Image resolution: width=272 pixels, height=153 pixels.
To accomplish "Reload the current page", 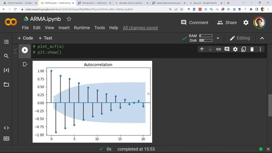I will pyautogui.click(x=15, y=9).
